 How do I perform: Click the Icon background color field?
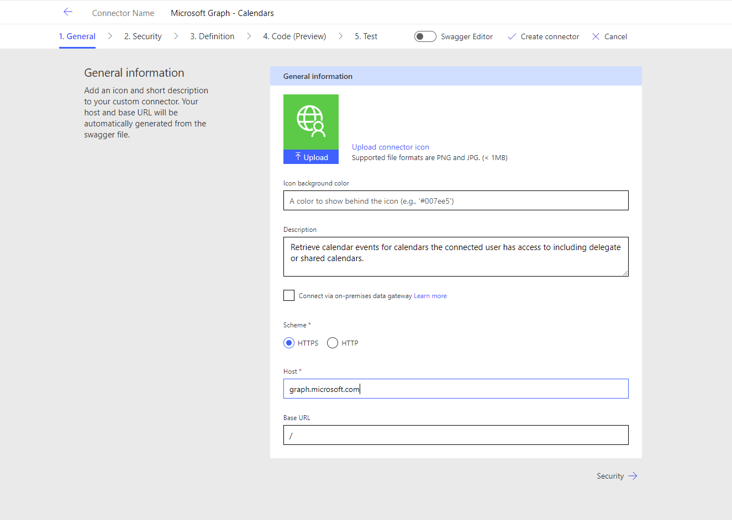point(456,200)
